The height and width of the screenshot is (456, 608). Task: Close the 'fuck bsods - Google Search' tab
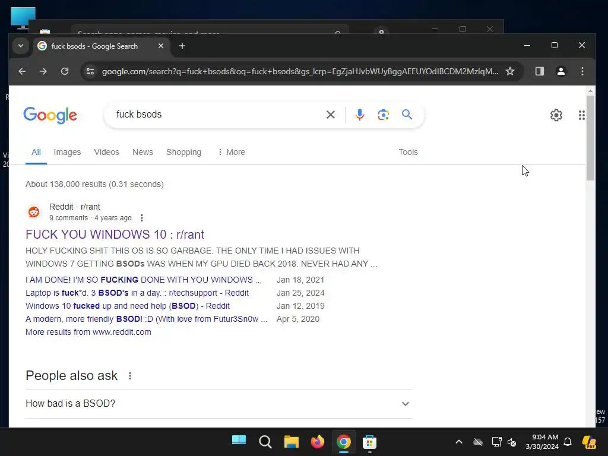pyautogui.click(x=161, y=46)
